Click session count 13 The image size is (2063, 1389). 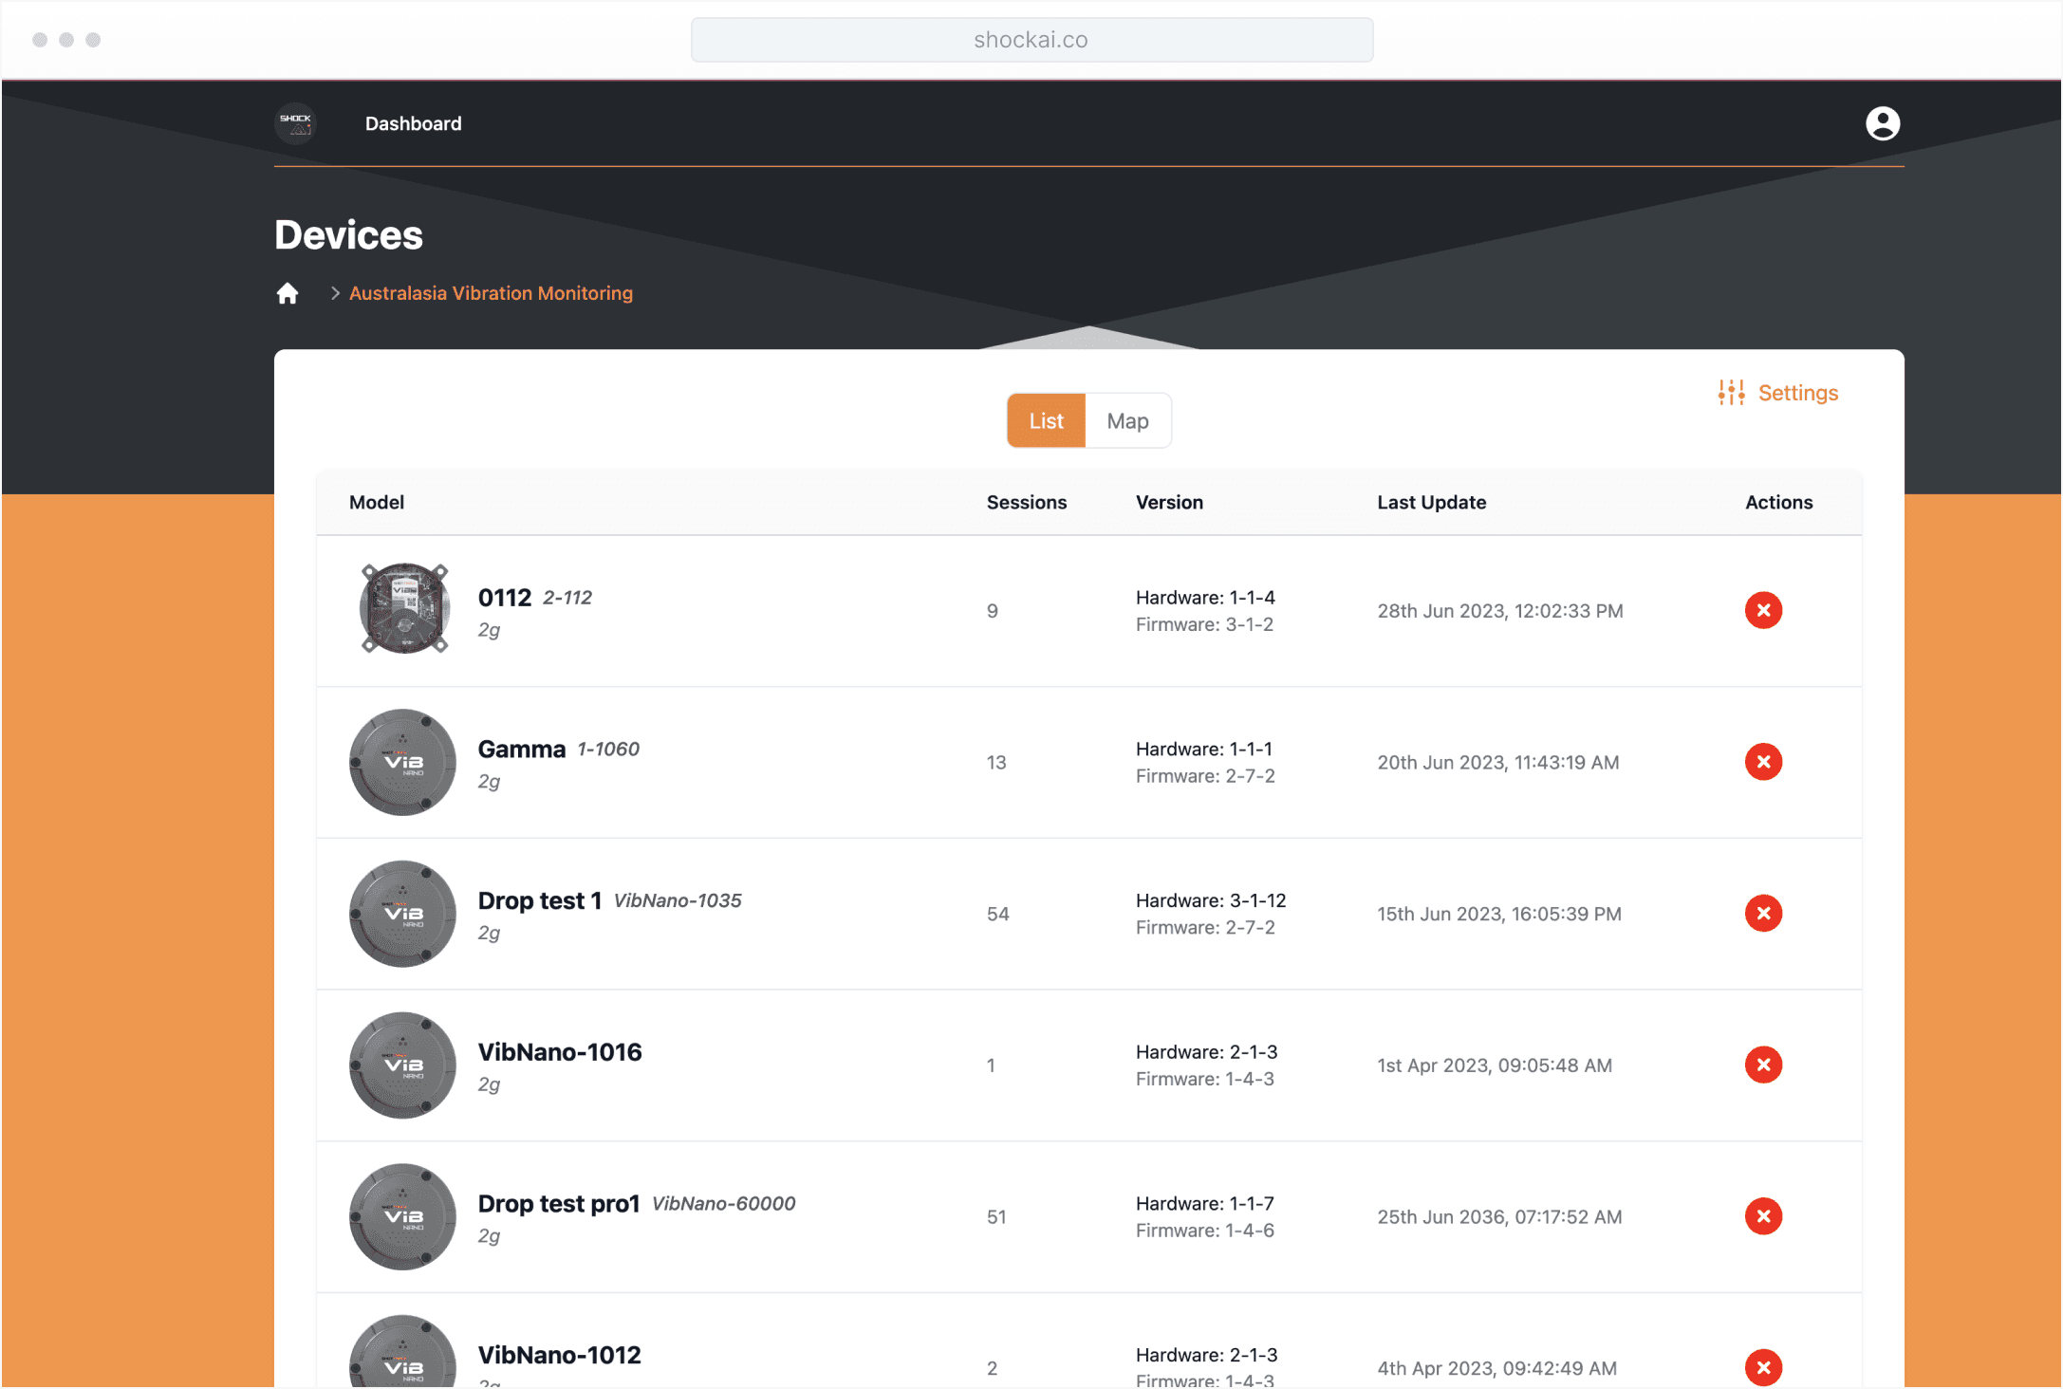(996, 762)
